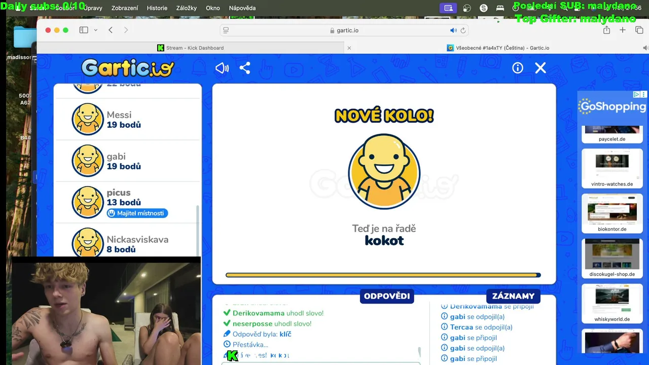This screenshot has width=649, height=365.
Task: Toggle the Safari sidebar
Action: click(x=84, y=30)
